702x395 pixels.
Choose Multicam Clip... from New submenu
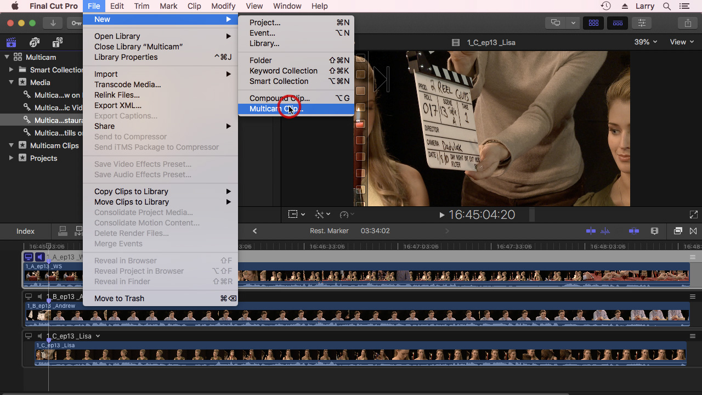296,109
